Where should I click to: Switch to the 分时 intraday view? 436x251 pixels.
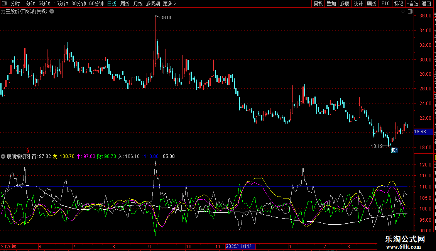[x=15, y=3]
